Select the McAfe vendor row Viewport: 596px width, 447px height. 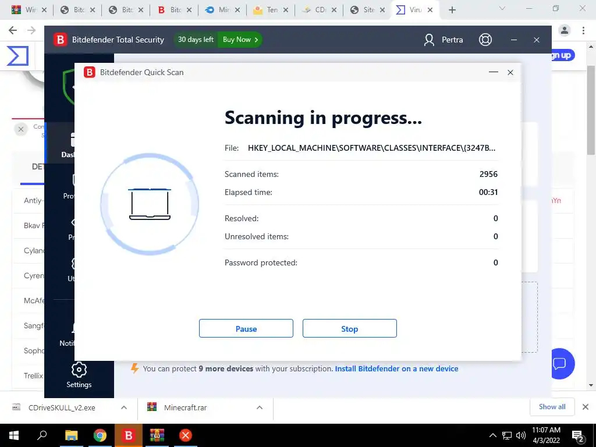click(x=29, y=301)
